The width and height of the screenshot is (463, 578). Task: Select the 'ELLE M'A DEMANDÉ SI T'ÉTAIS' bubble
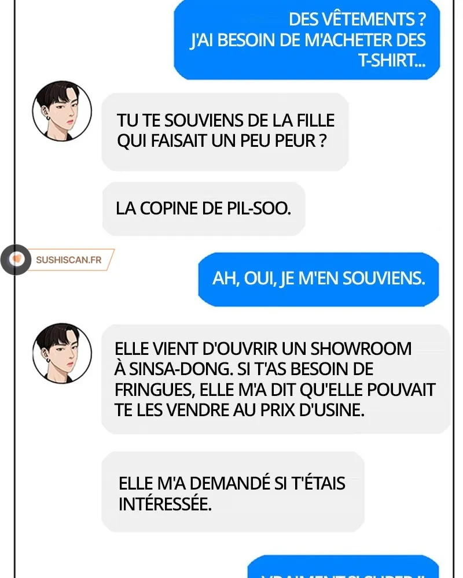click(x=233, y=492)
